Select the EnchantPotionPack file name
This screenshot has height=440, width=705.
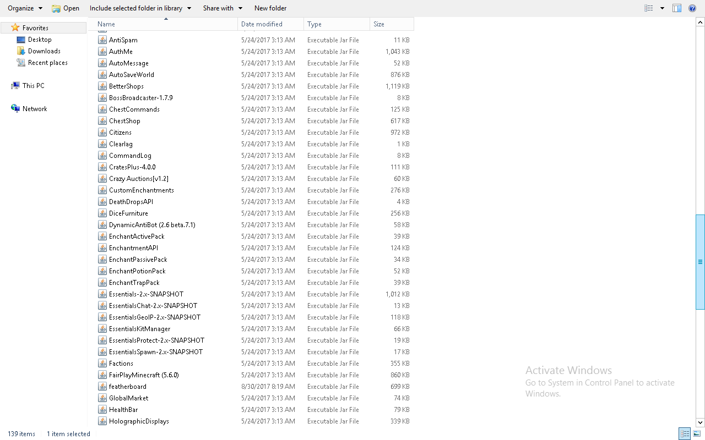[x=137, y=271]
